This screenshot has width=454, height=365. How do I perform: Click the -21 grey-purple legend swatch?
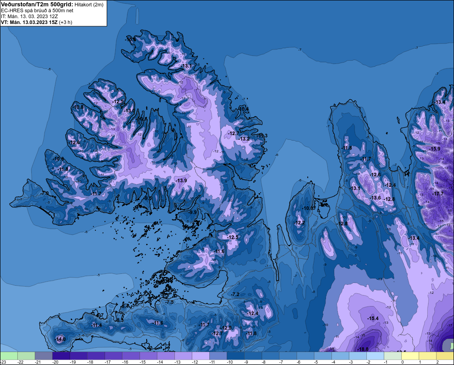(44, 356)
